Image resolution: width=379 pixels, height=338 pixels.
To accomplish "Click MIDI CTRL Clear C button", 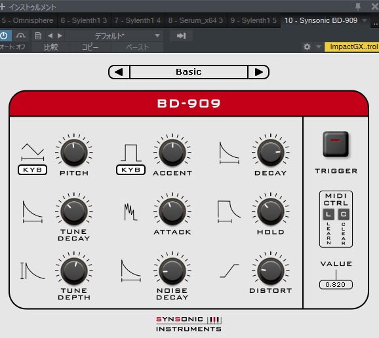I will click(344, 214).
